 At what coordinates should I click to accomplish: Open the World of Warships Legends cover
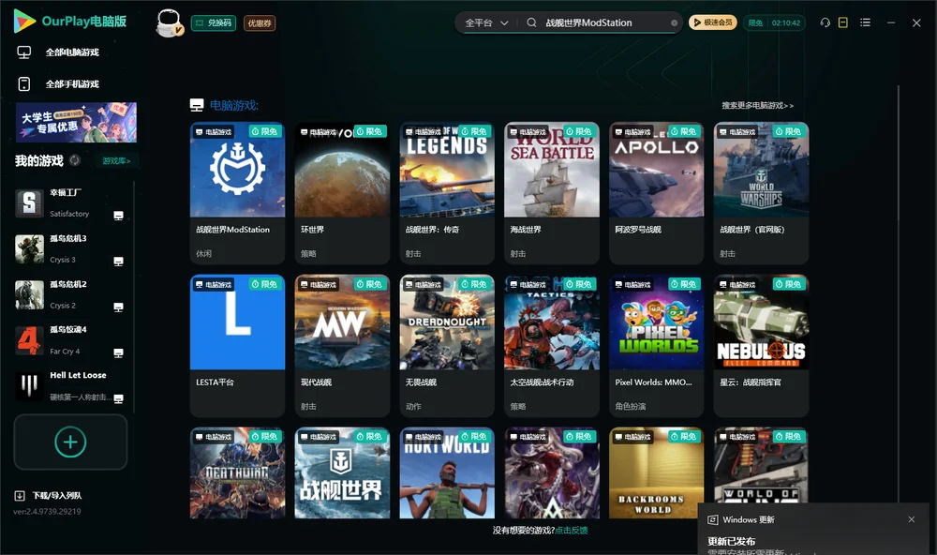[x=447, y=170]
